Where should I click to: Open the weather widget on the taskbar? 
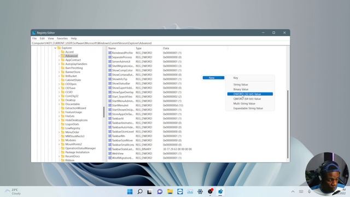[13, 192]
